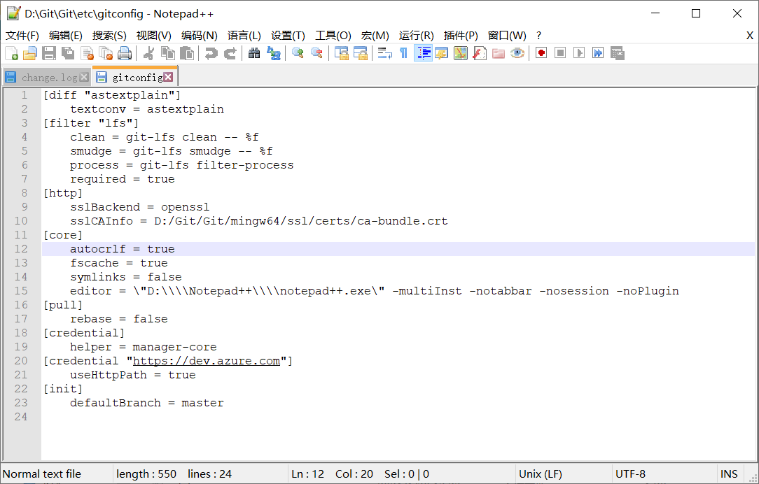The height and width of the screenshot is (484, 759).
Task: Zoom out with the magnifier minus icon
Action: [x=316, y=53]
